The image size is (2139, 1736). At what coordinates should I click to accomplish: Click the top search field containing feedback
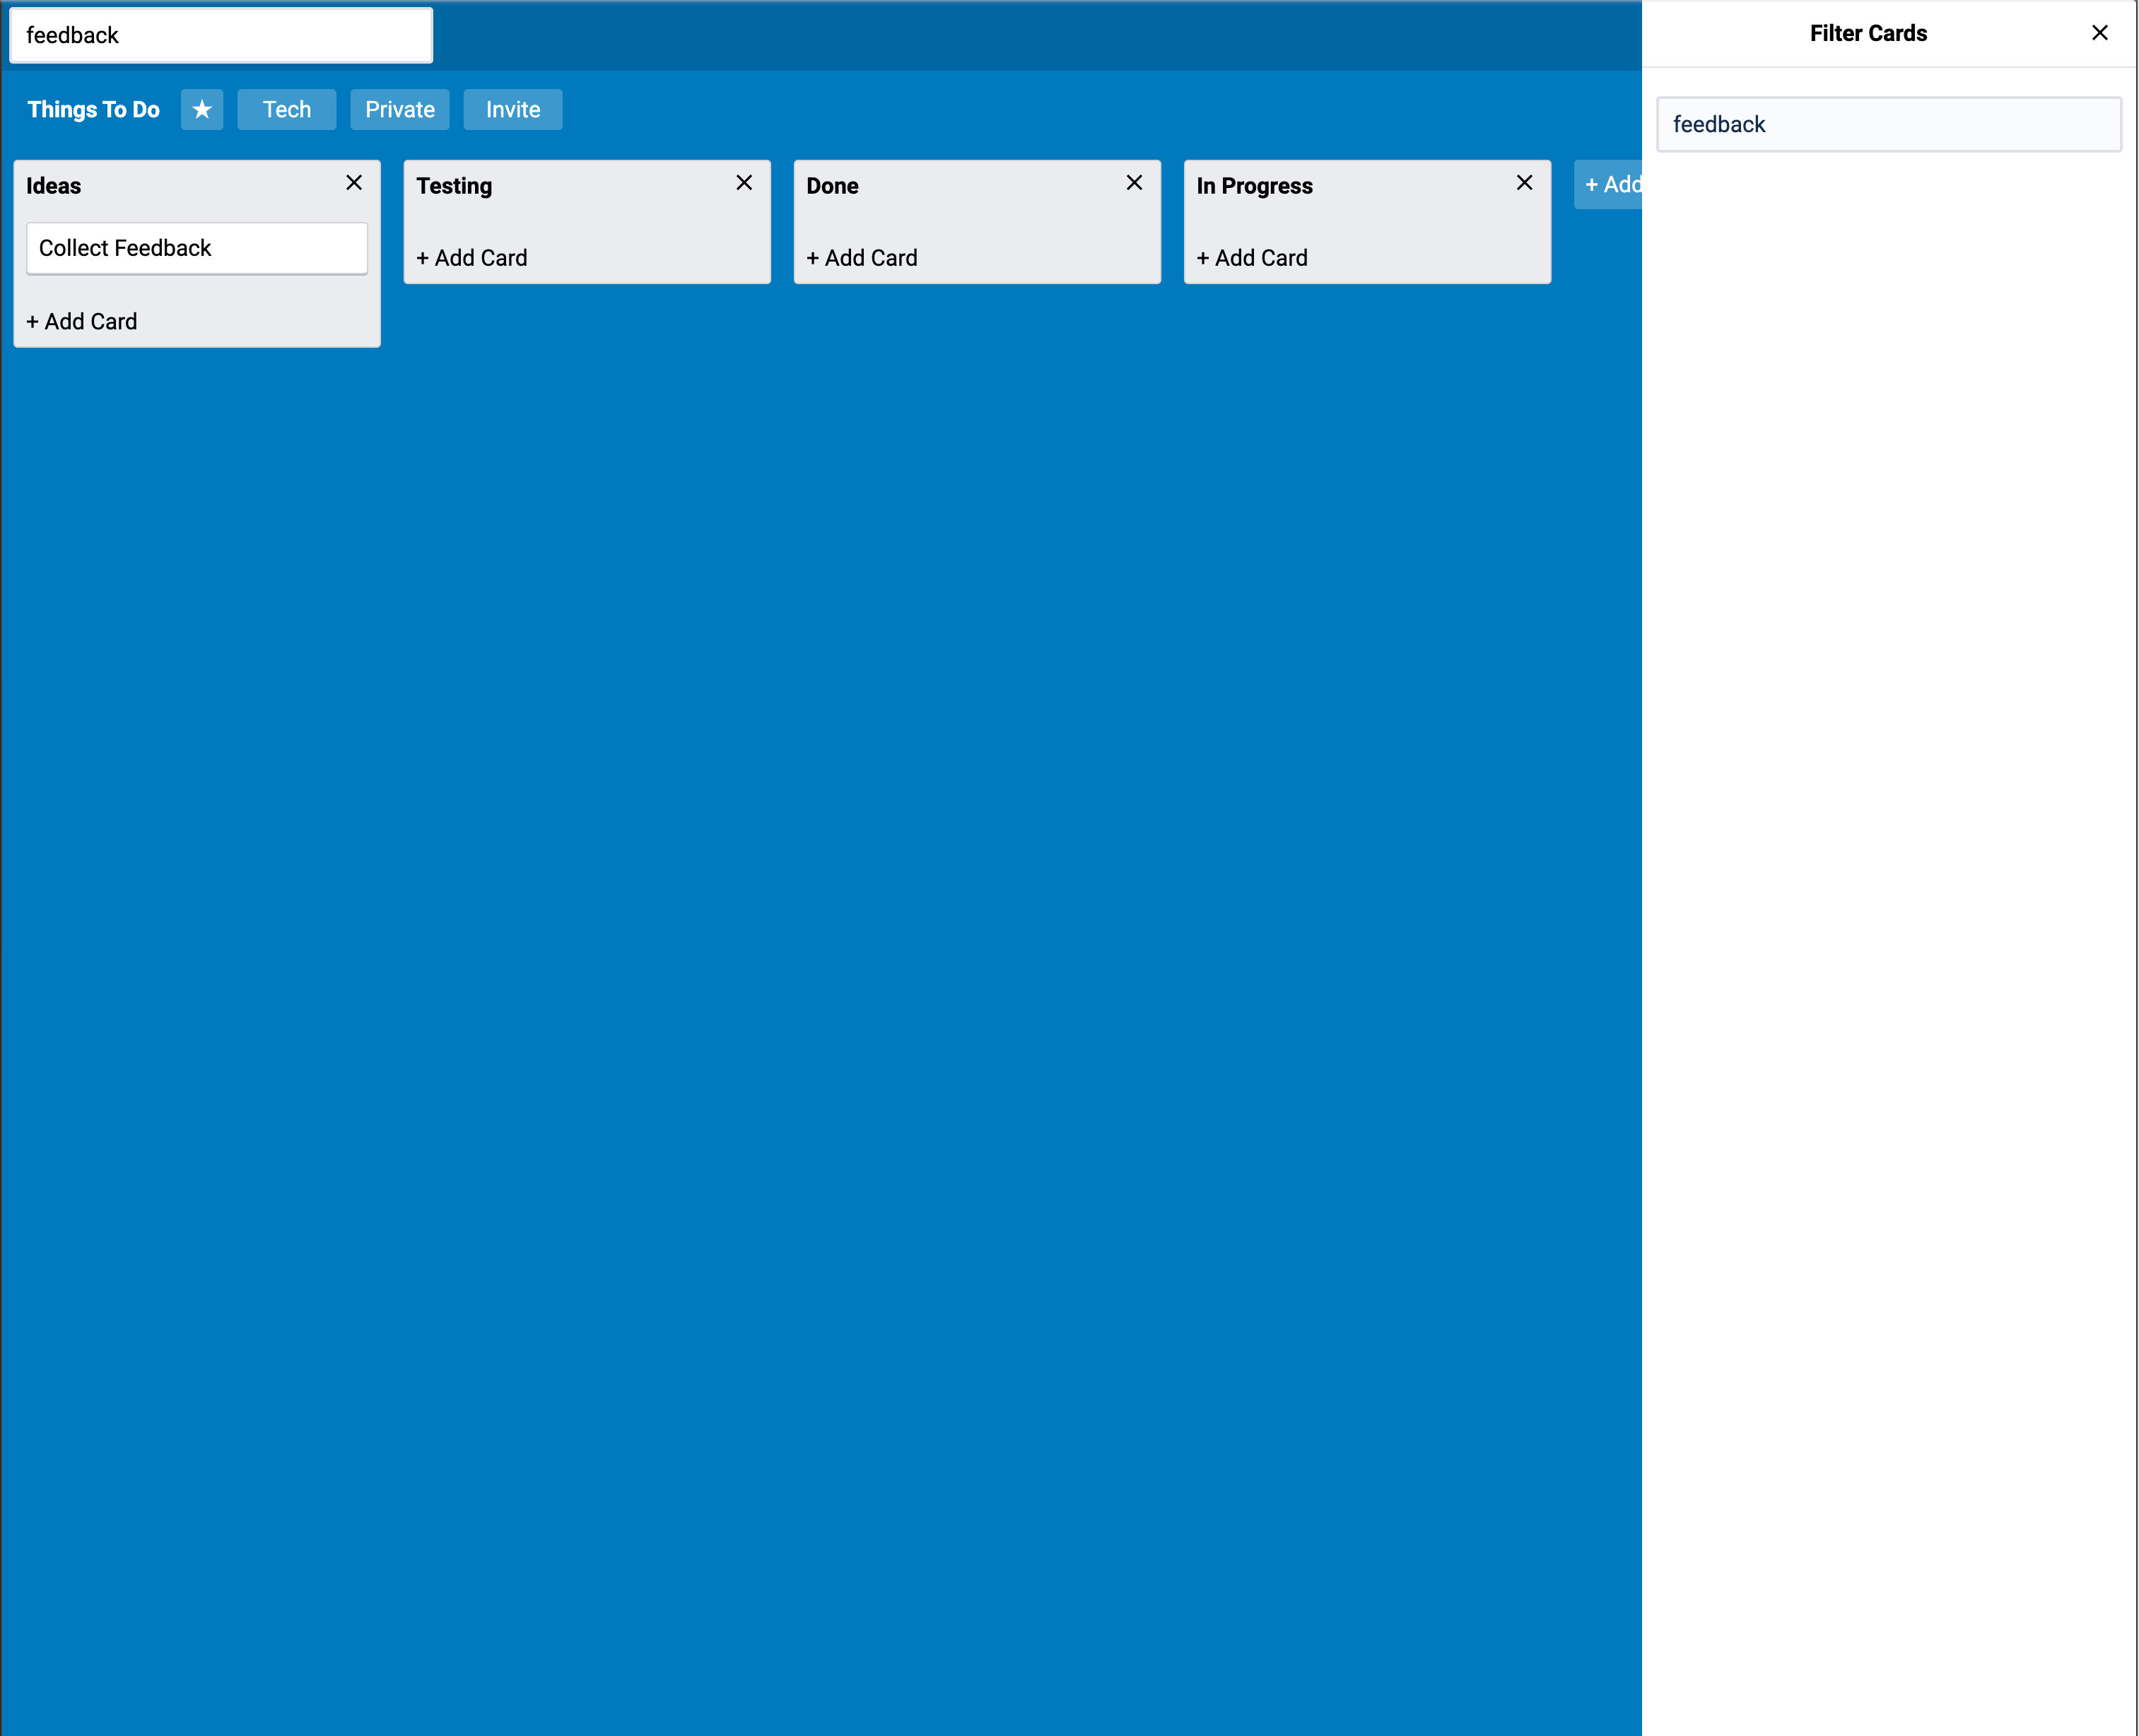coord(221,36)
